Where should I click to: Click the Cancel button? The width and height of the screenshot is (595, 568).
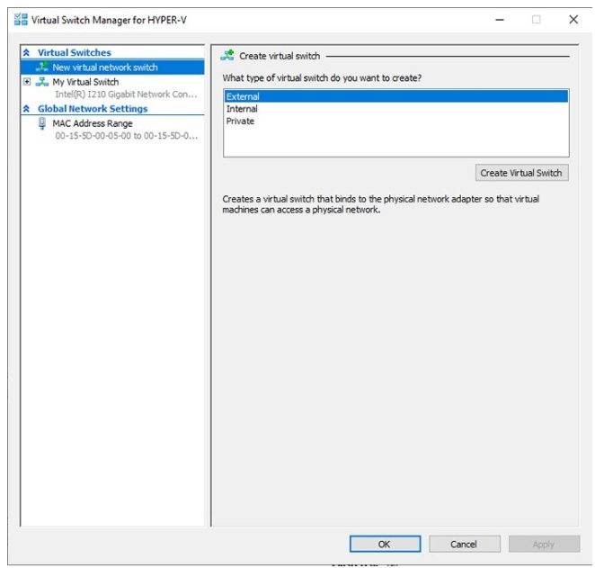[x=465, y=544]
